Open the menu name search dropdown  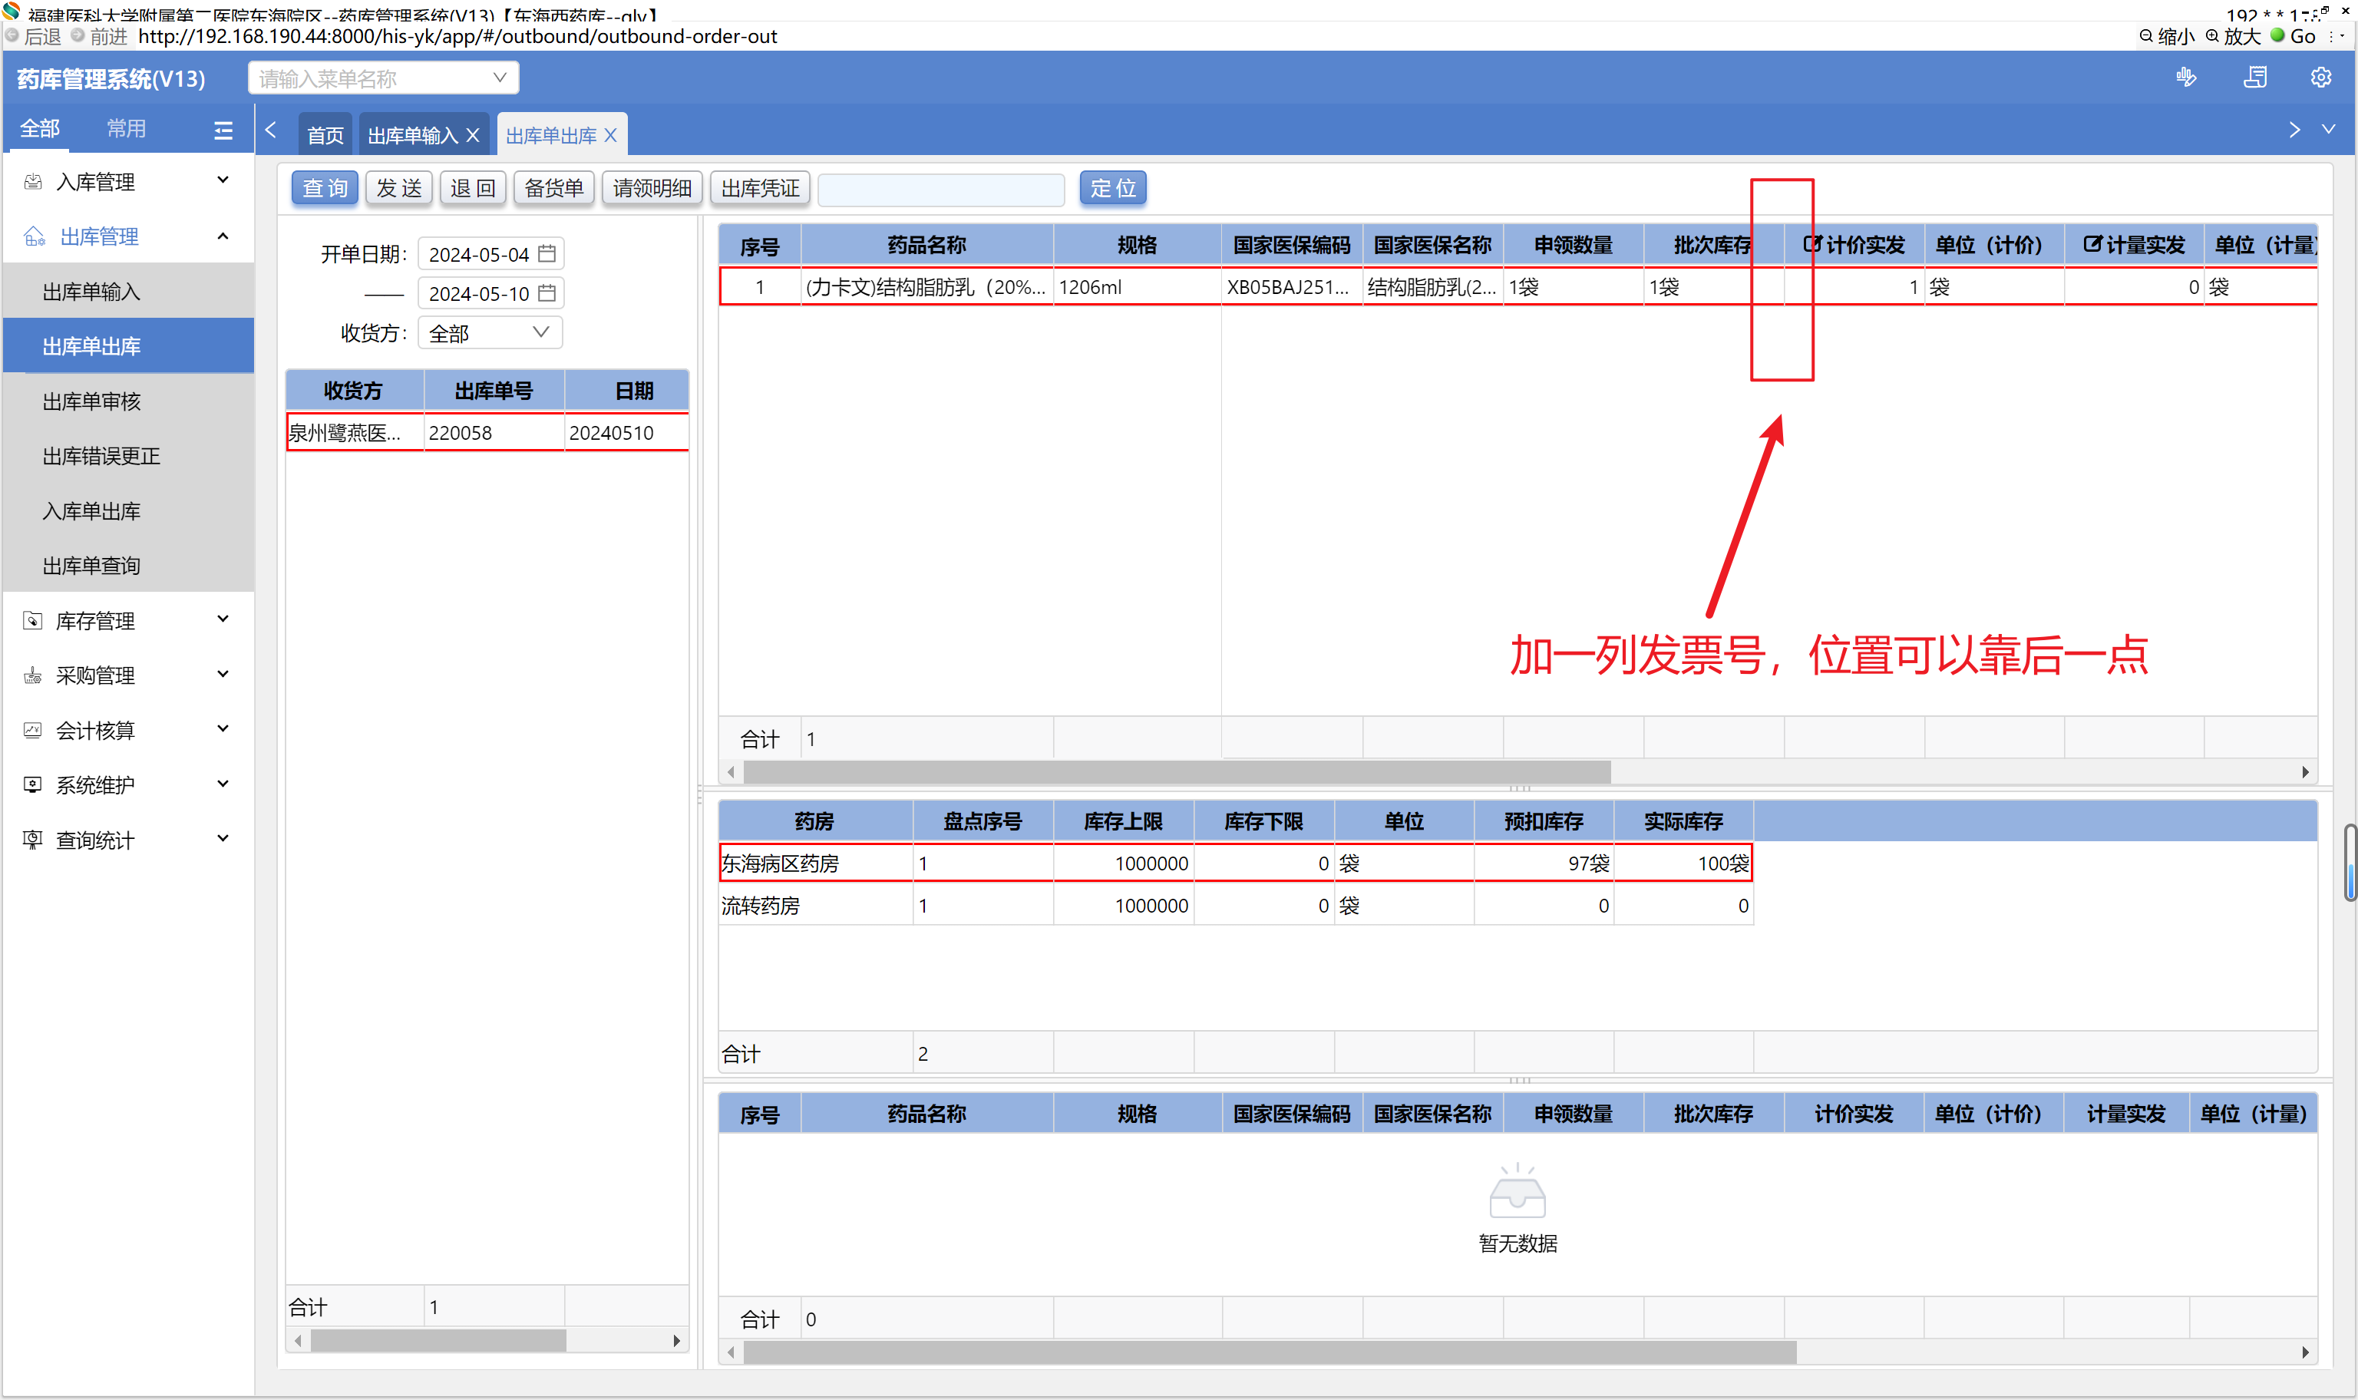(499, 78)
